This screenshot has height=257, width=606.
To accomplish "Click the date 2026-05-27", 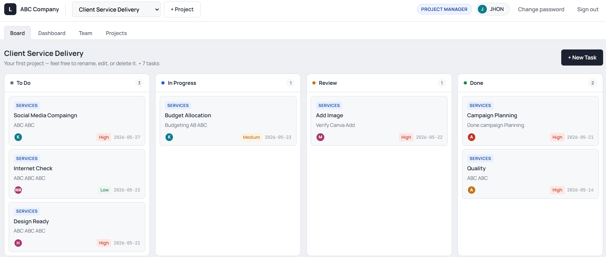I will [x=127, y=137].
